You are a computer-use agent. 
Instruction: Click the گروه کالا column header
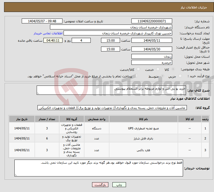tap(72, 119)
